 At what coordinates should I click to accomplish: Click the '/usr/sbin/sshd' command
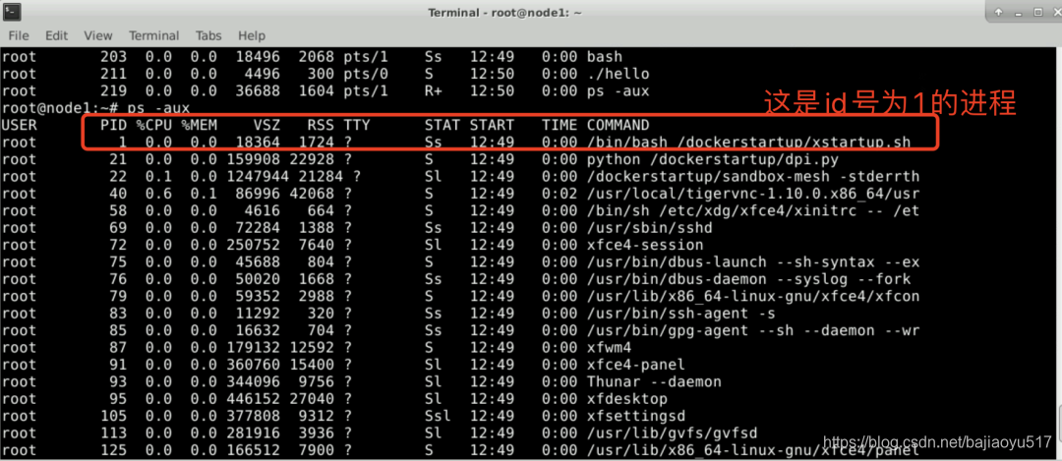[x=650, y=228]
